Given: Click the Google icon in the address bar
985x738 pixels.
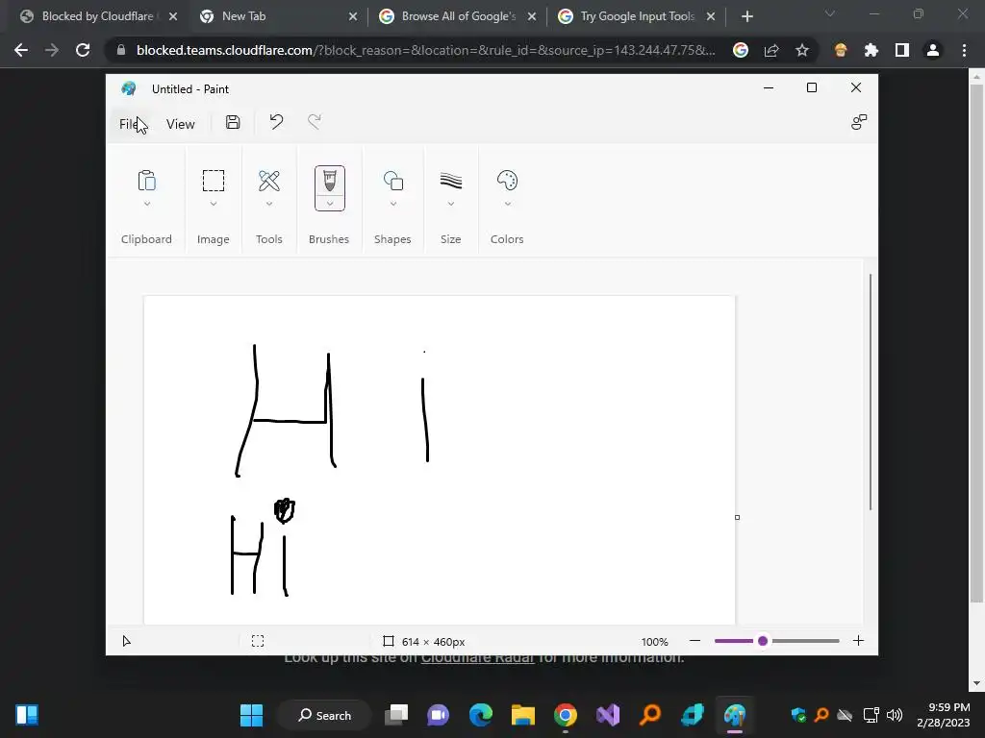Looking at the screenshot, I should (x=741, y=50).
